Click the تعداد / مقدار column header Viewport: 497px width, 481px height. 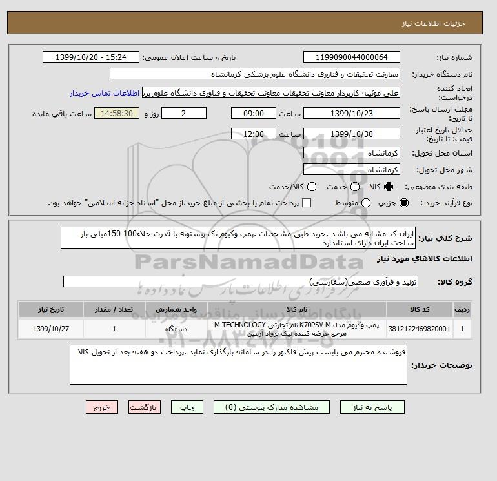pos(114,309)
